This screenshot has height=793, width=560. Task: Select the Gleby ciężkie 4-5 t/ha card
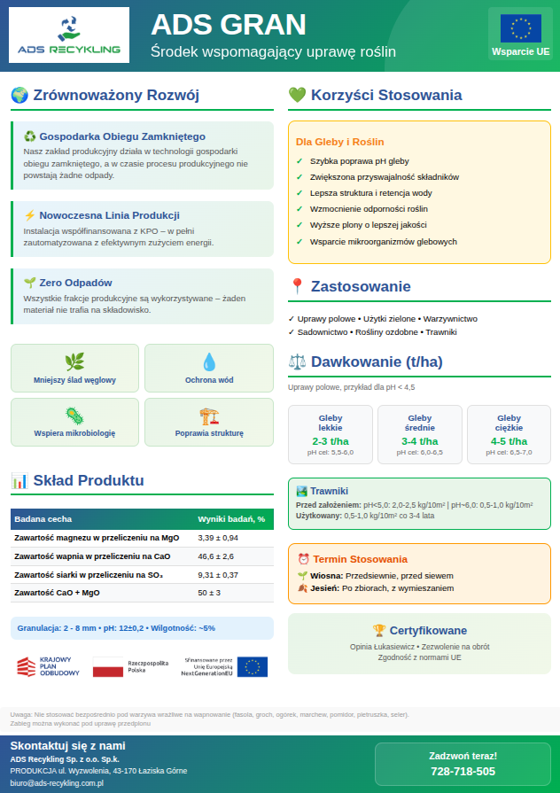(509, 434)
